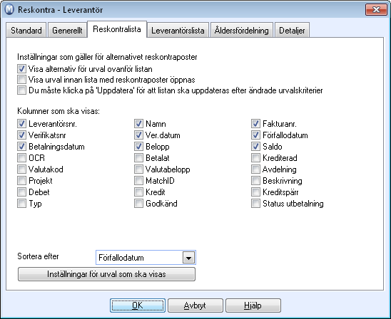Go to the Leverantörslista tab
Image resolution: width=391 pixels, height=319 pixels.
tap(178, 31)
